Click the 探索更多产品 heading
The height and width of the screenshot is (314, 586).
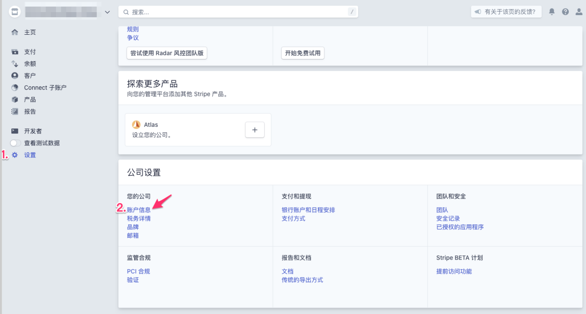[152, 84]
